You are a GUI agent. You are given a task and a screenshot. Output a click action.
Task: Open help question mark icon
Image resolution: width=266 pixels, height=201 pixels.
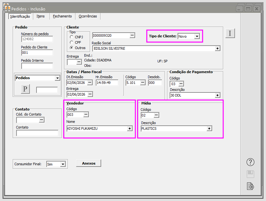pyautogui.click(x=250, y=162)
